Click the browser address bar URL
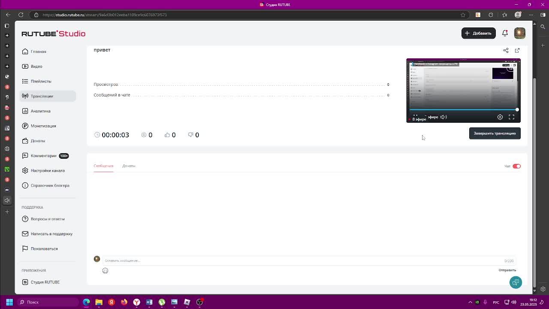 105,15
